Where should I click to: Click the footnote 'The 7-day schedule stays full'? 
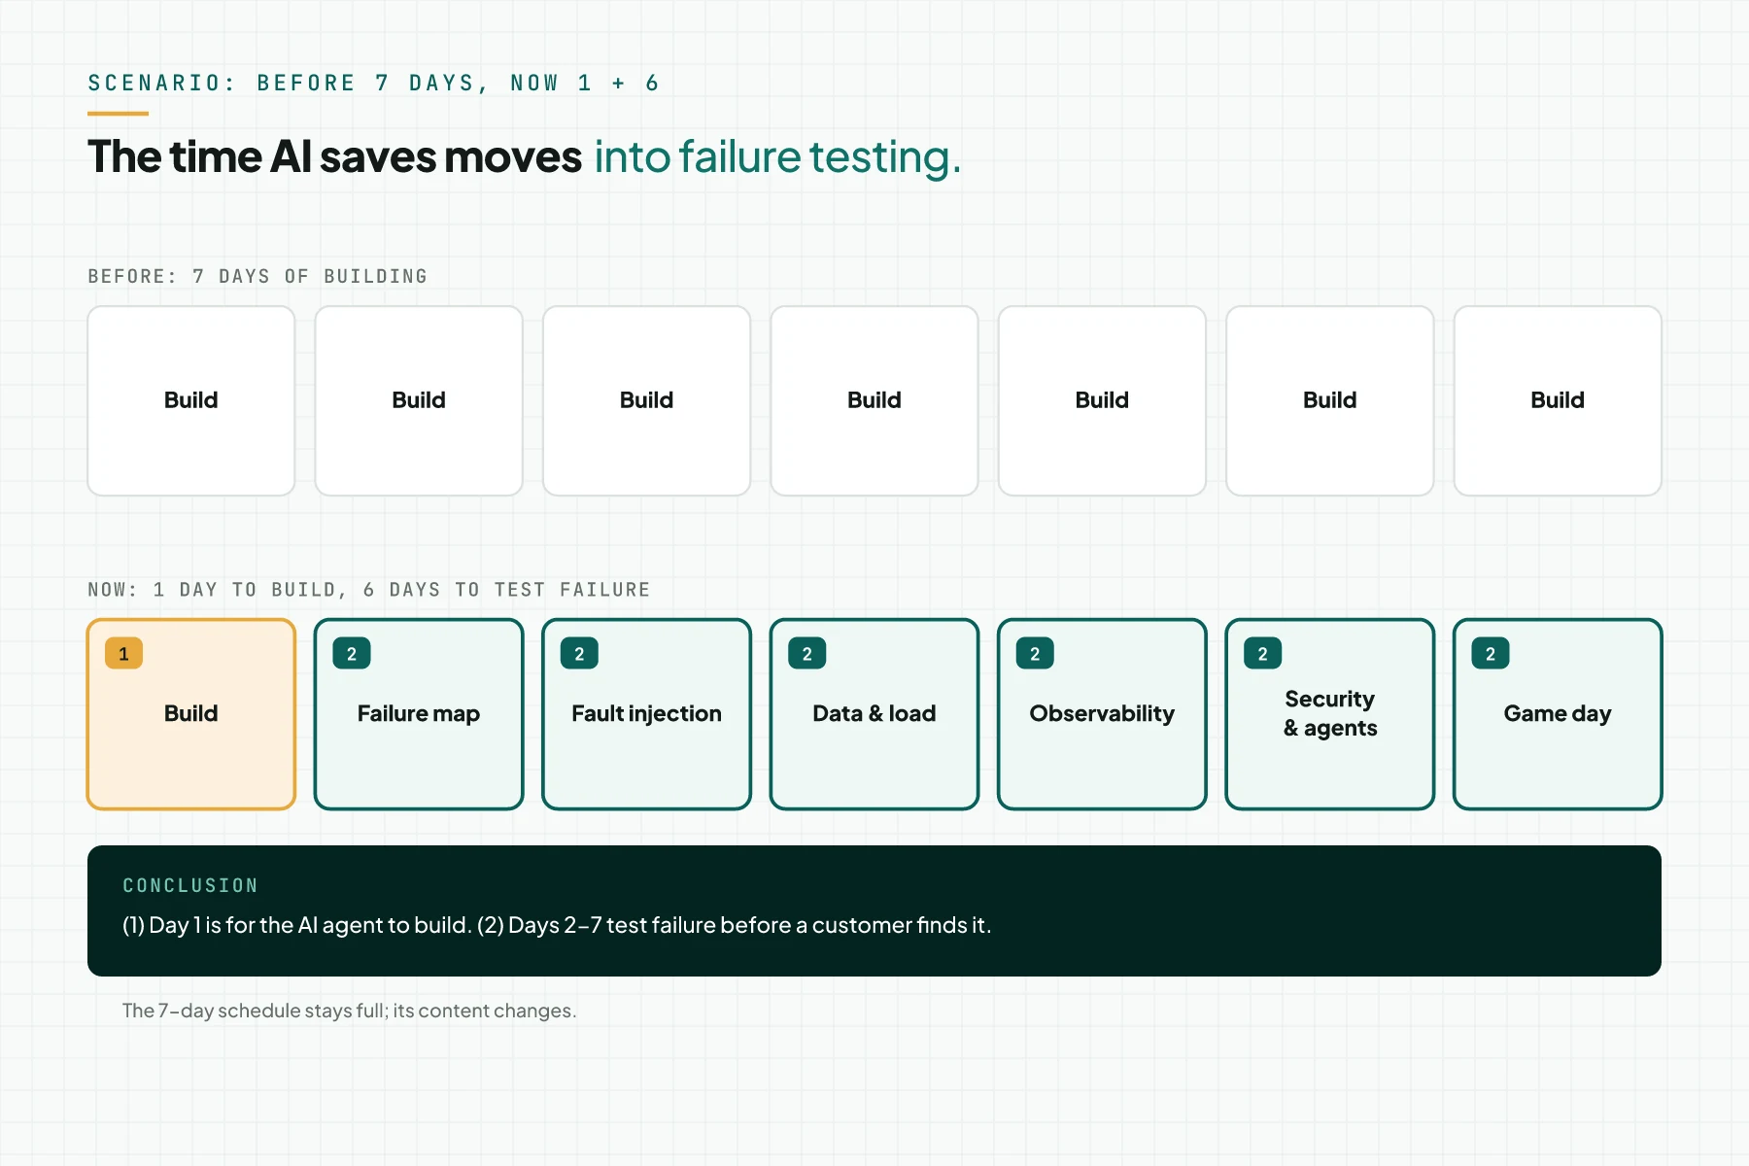click(x=255, y=1011)
